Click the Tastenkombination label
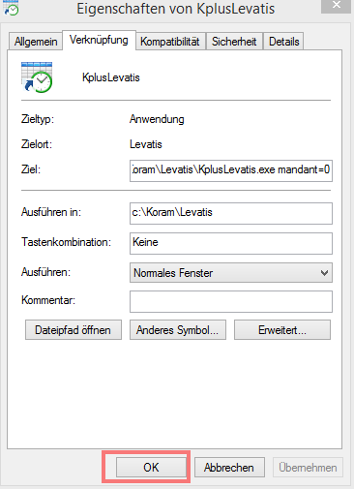The height and width of the screenshot is (489, 354). click(67, 242)
